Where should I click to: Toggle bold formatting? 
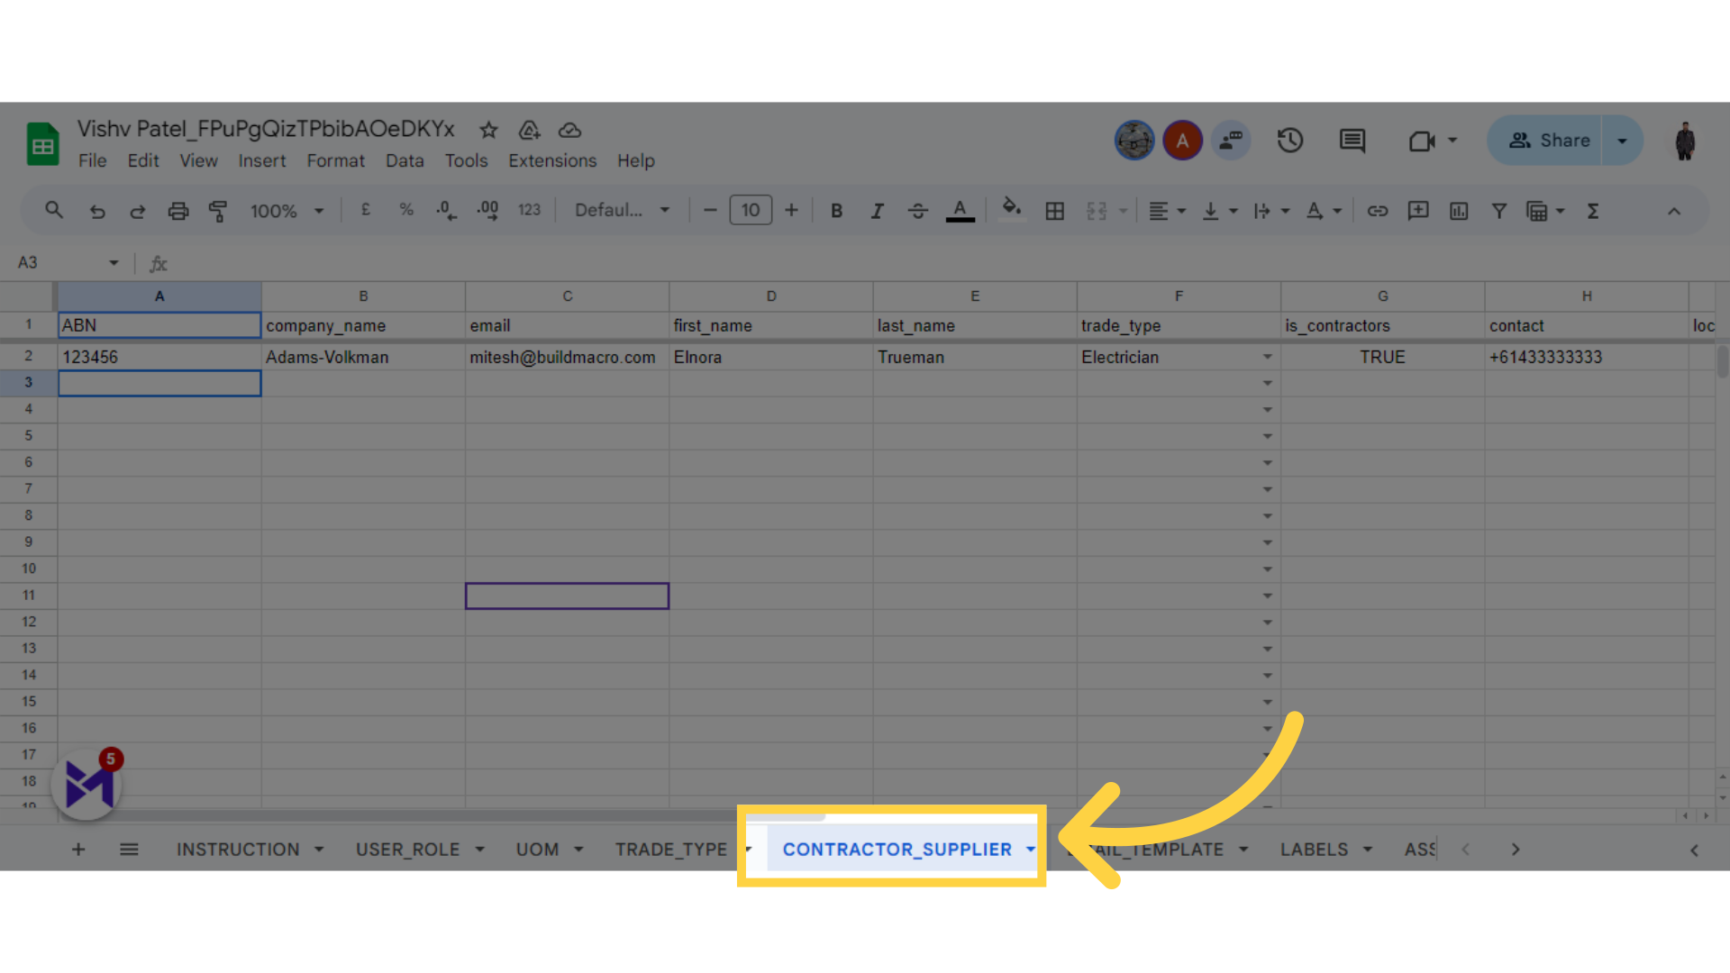point(836,211)
